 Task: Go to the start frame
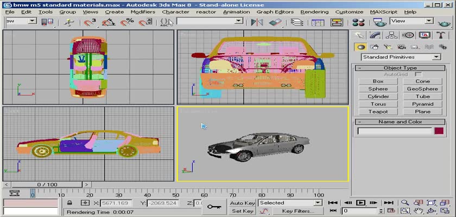(x=333, y=203)
